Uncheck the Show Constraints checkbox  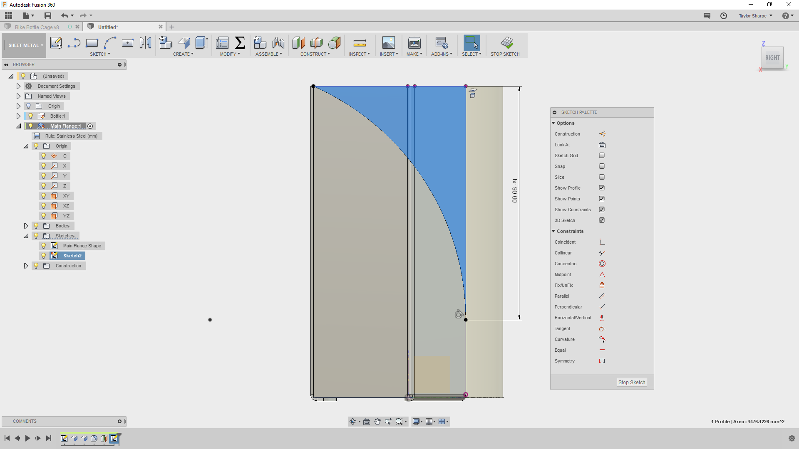coord(602,210)
